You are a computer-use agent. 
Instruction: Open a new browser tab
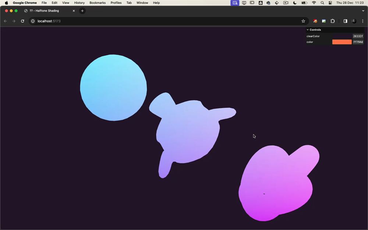(x=82, y=11)
